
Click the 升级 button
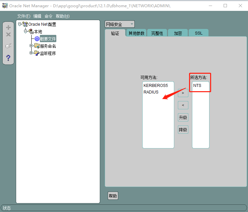(183, 117)
